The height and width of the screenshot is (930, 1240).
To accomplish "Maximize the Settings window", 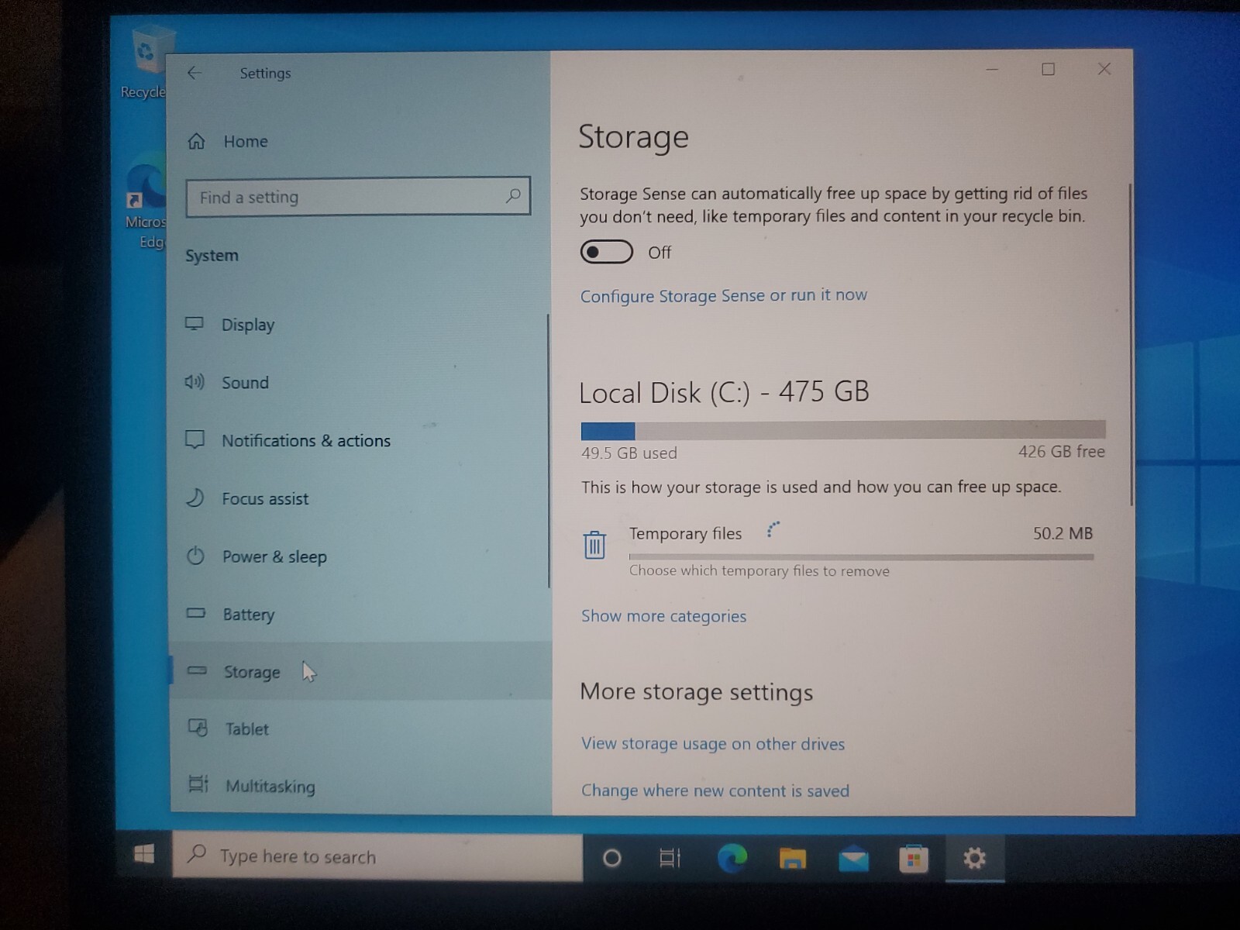I will 1048,70.
